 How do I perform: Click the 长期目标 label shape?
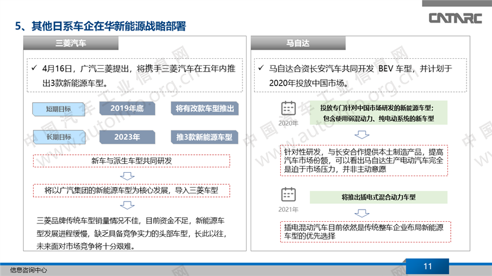click(58, 137)
